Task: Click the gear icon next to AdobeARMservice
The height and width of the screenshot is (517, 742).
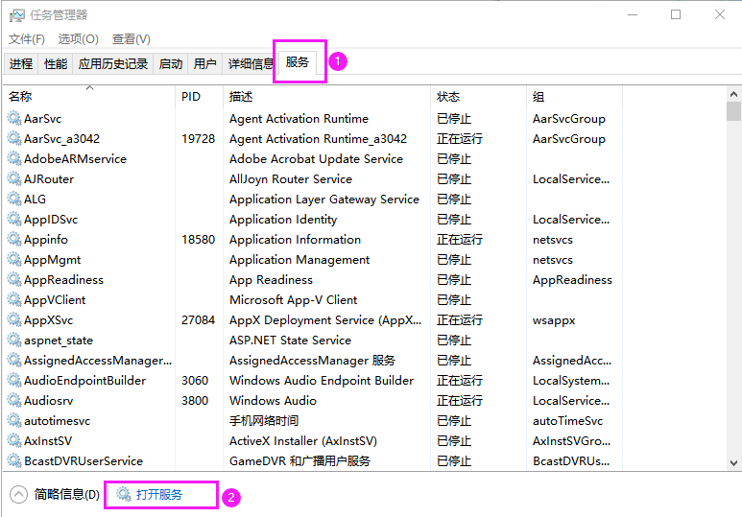Action: (14, 159)
